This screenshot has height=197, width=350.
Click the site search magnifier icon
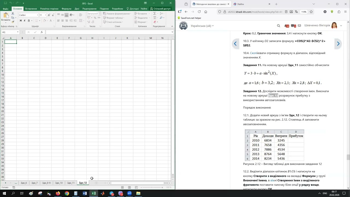tap(278, 26)
